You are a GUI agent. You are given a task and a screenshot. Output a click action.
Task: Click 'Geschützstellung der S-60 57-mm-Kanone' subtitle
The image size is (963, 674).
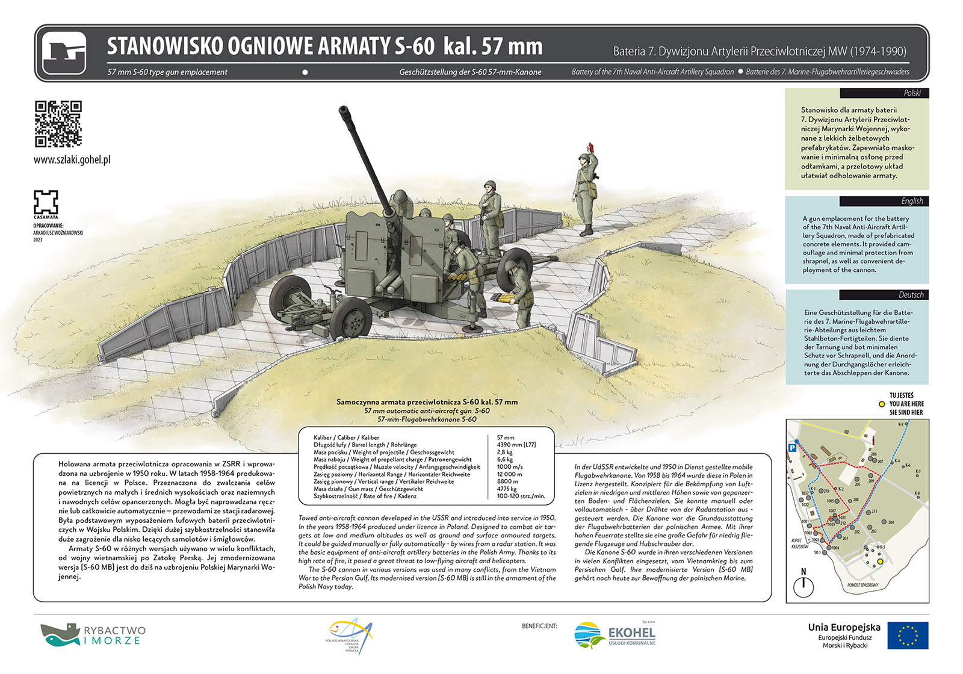(x=470, y=72)
